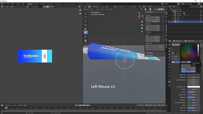Select the Annotate pencil tool
Image resolution: width=203 pixels, height=114 pixels.
(86, 37)
